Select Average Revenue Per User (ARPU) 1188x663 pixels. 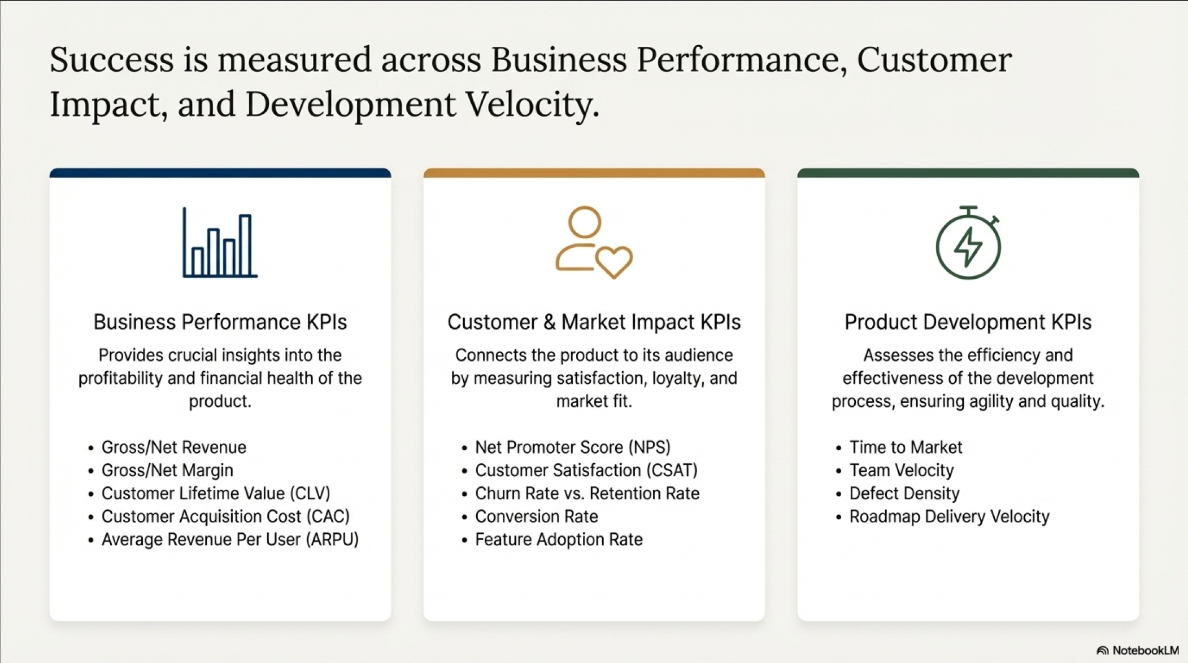[x=230, y=539]
